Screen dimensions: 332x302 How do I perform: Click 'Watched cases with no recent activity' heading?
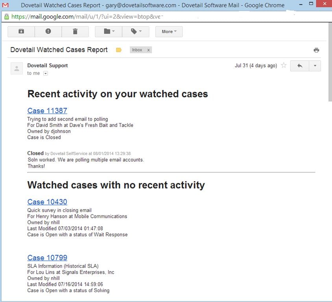116,185
